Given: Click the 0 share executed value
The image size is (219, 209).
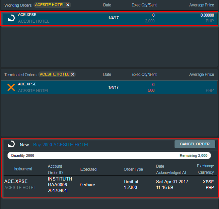Looking at the screenshot, I should click(88, 185).
